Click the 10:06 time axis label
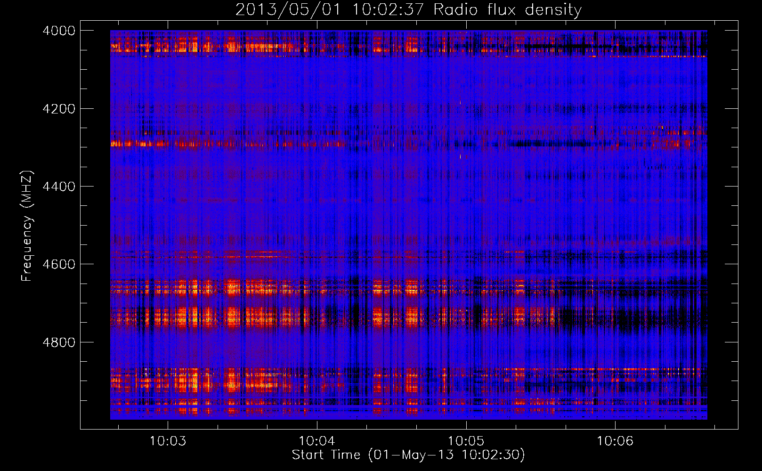This screenshot has height=471, width=762. tap(615, 441)
